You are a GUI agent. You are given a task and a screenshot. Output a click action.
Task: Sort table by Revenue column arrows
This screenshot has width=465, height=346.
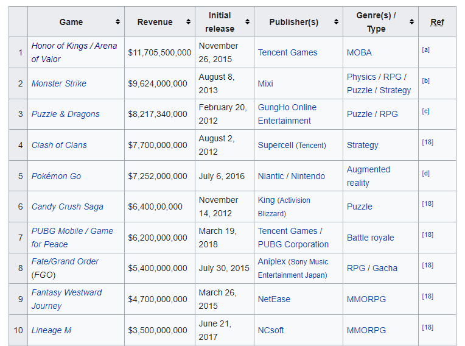[x=188, y=22]
